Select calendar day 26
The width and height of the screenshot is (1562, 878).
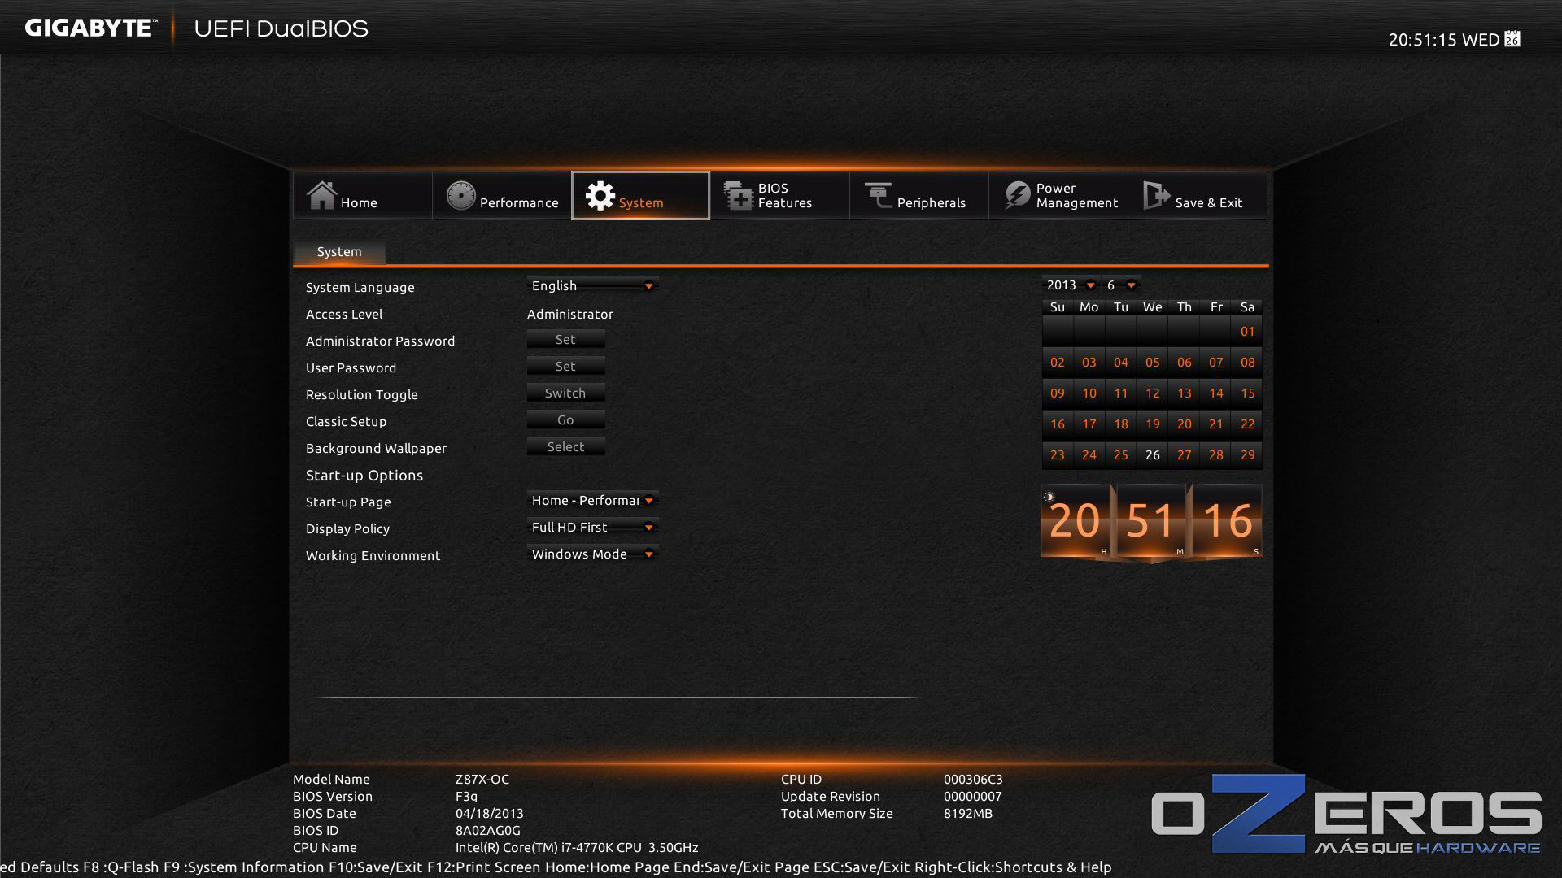1152,454
